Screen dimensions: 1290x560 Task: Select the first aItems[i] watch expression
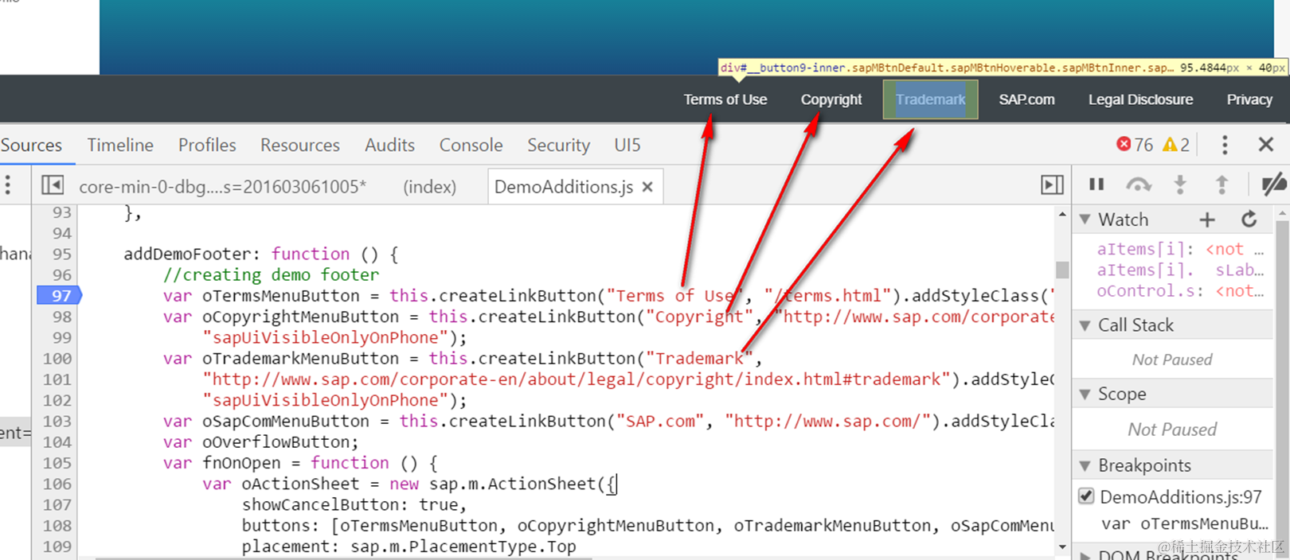click(1180, 249)
